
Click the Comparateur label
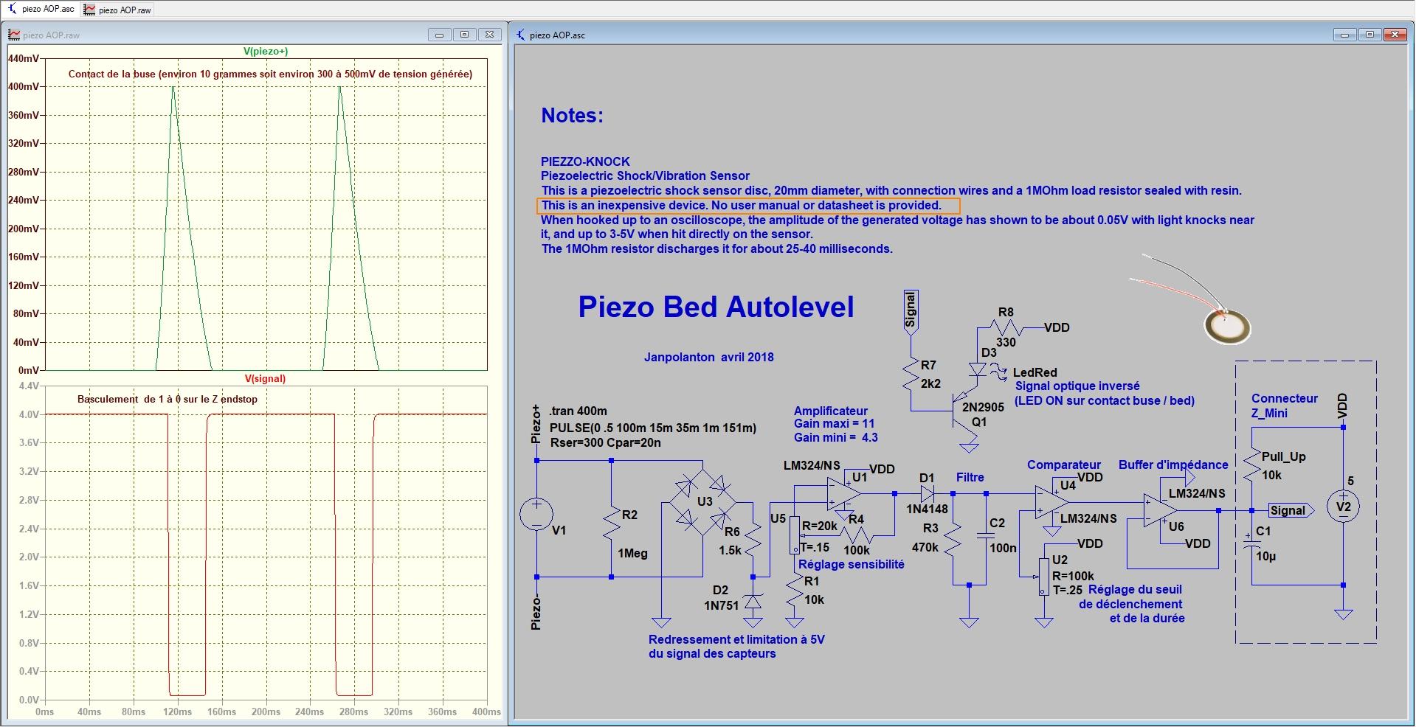(1063, 465)
